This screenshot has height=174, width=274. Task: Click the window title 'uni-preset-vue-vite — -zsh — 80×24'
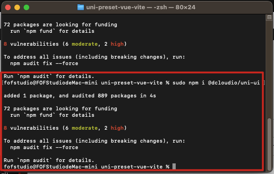[x=140, y=7]
